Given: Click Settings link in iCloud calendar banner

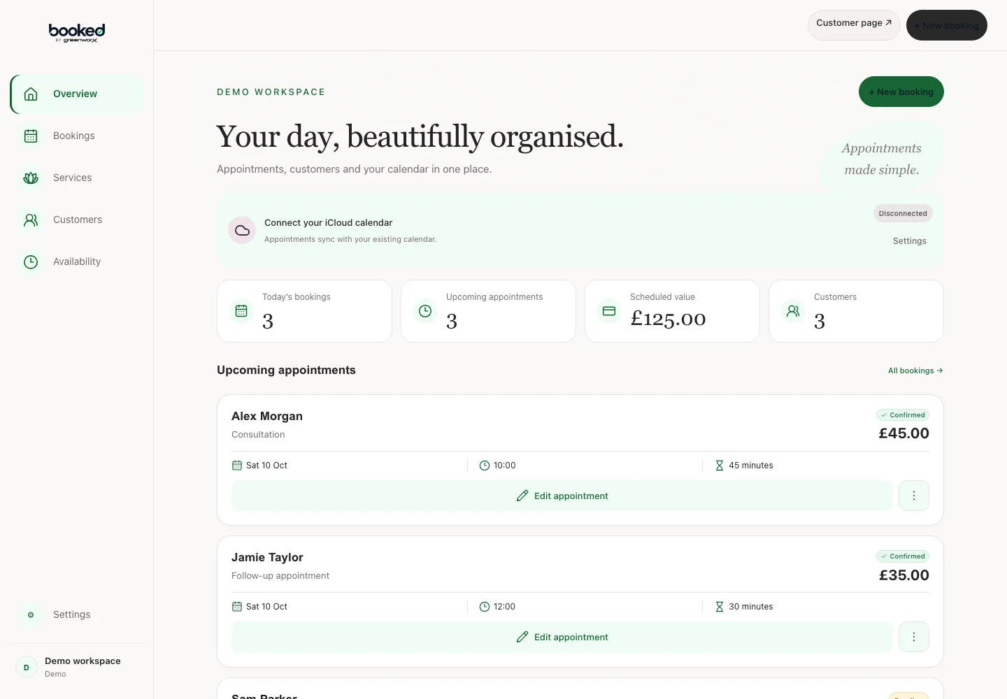Looking at the screenshot, I should click(x=910, y=241).
